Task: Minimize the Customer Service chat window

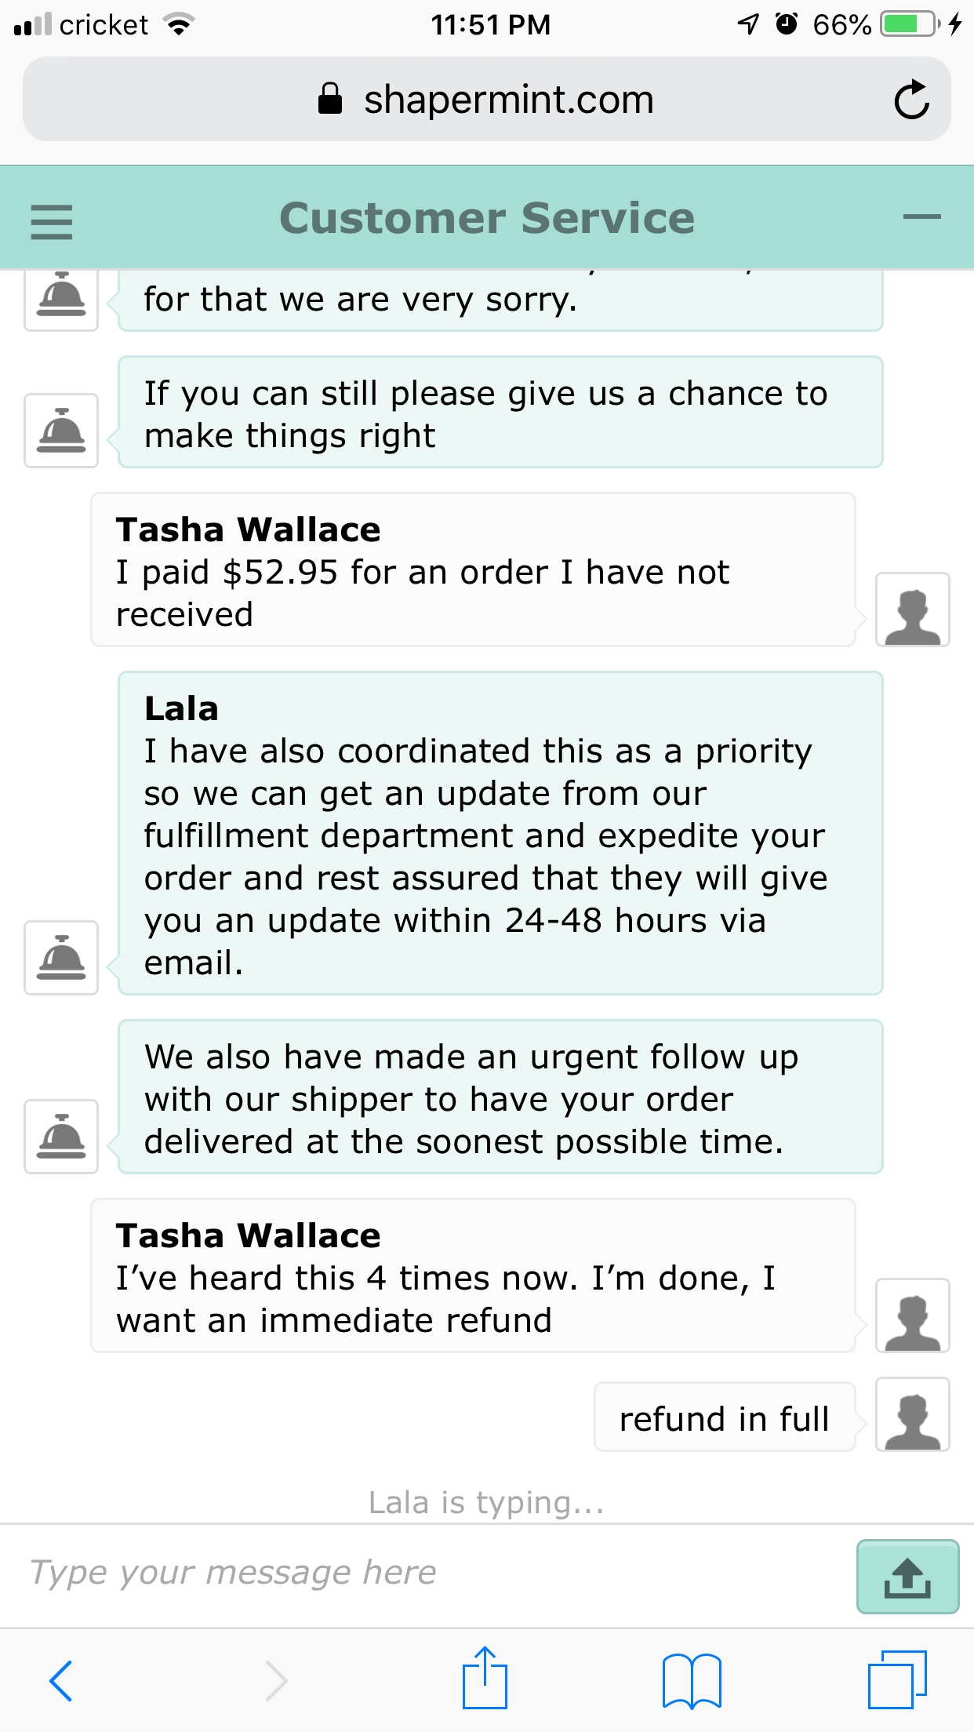Action: [x=922, y=217]
